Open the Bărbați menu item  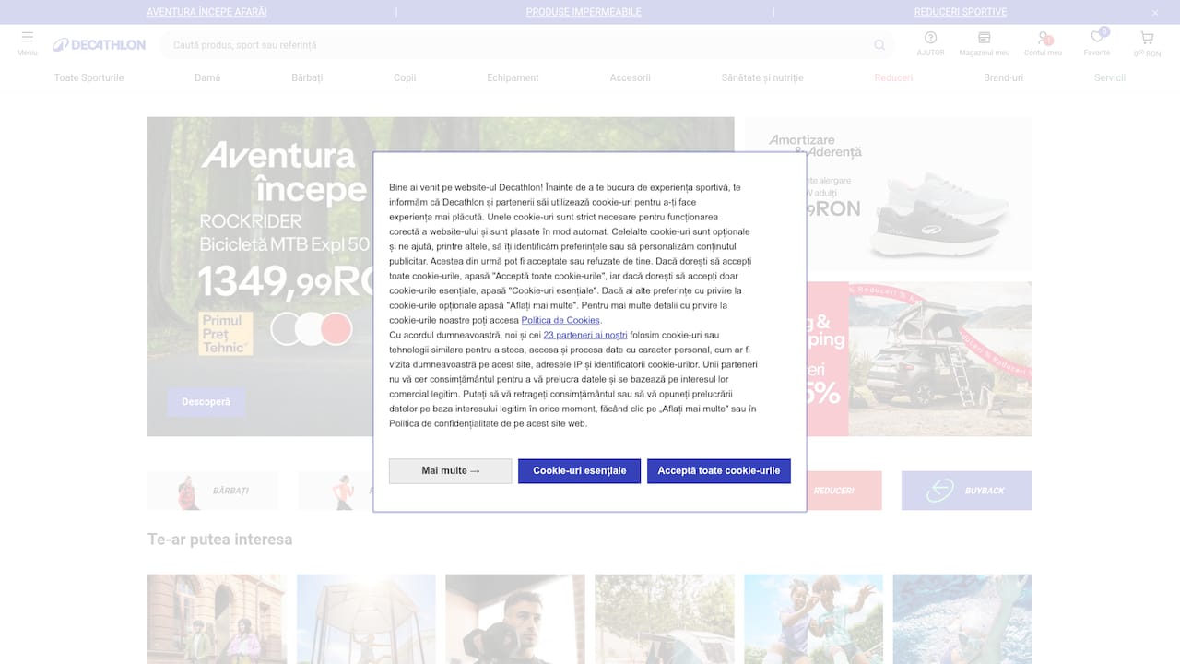307,77
